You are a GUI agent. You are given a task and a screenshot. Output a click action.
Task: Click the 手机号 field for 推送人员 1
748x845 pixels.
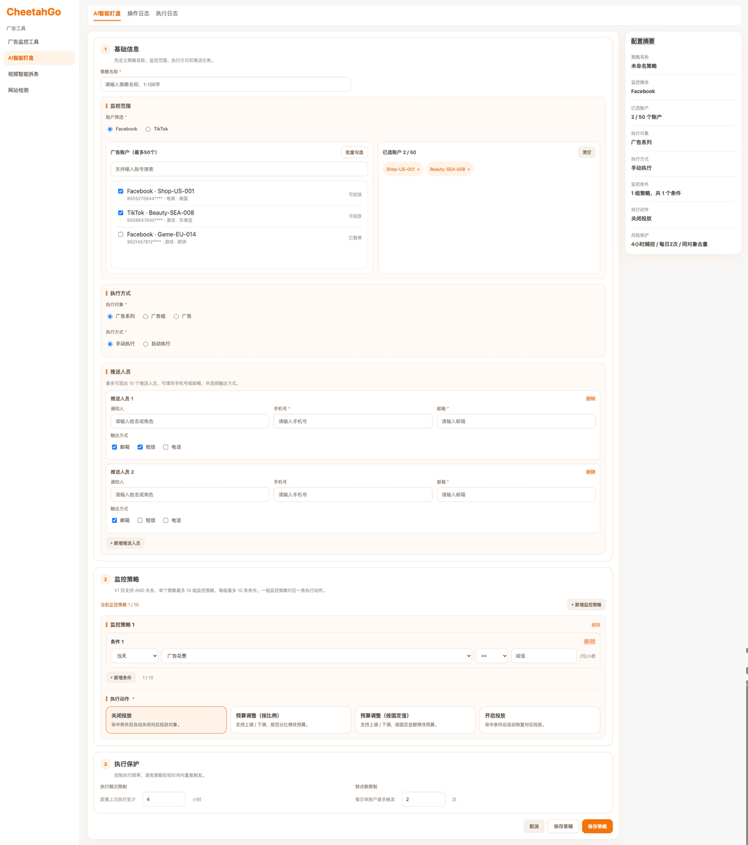pos(353,421)
